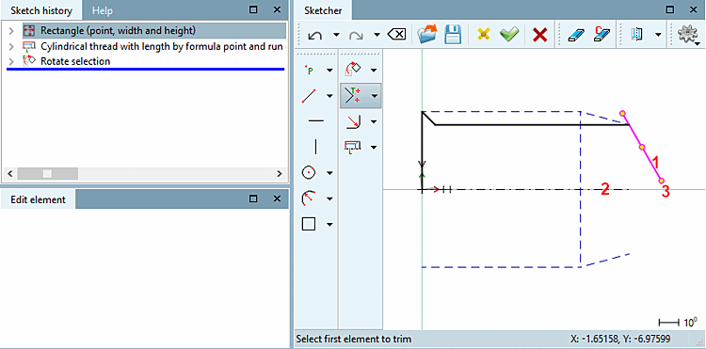
Task: Click the mirror view icon in toolbar
Action: (636, 35)
